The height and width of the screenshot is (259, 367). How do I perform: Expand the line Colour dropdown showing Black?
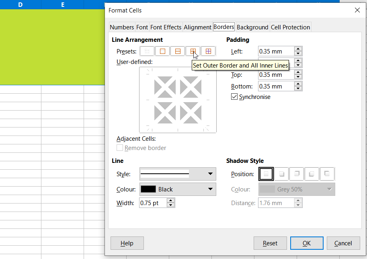tap(177, 189)
